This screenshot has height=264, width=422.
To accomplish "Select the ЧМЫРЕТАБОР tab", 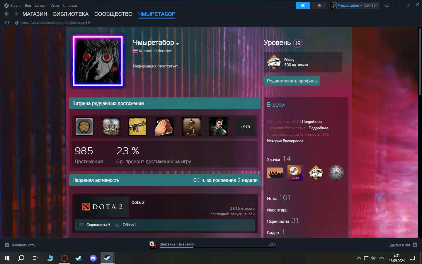I will pyautogui.click(x=157, y=14).
